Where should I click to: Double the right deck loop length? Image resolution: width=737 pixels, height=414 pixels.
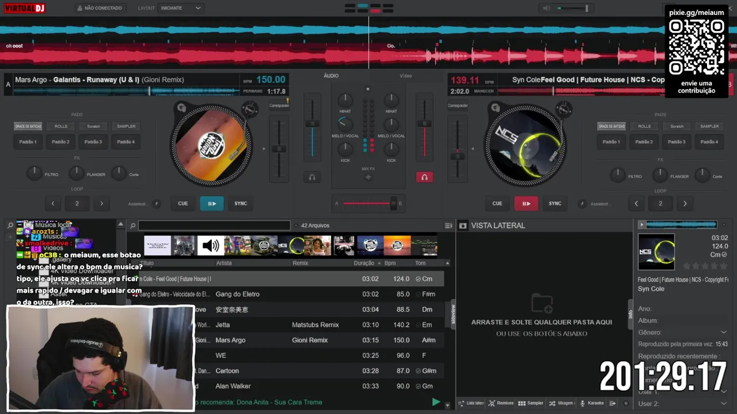pyautogui.click(x=685, y=203)
